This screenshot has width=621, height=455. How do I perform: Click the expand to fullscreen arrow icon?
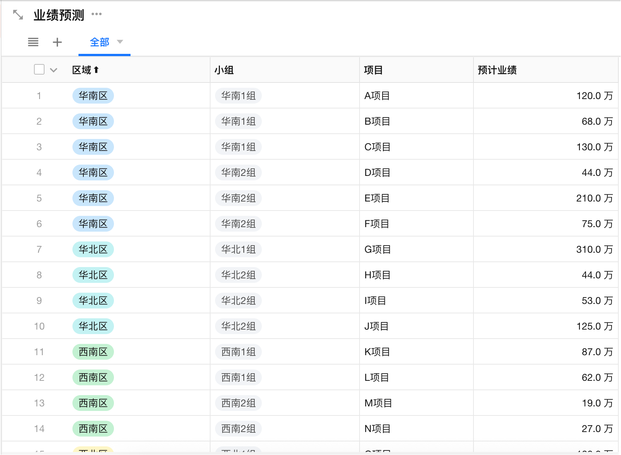tap(18, 15)
